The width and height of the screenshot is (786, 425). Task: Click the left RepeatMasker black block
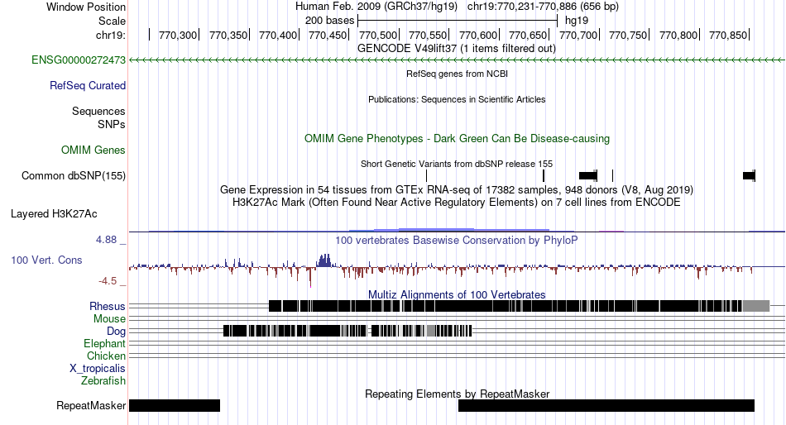(175, 405)
